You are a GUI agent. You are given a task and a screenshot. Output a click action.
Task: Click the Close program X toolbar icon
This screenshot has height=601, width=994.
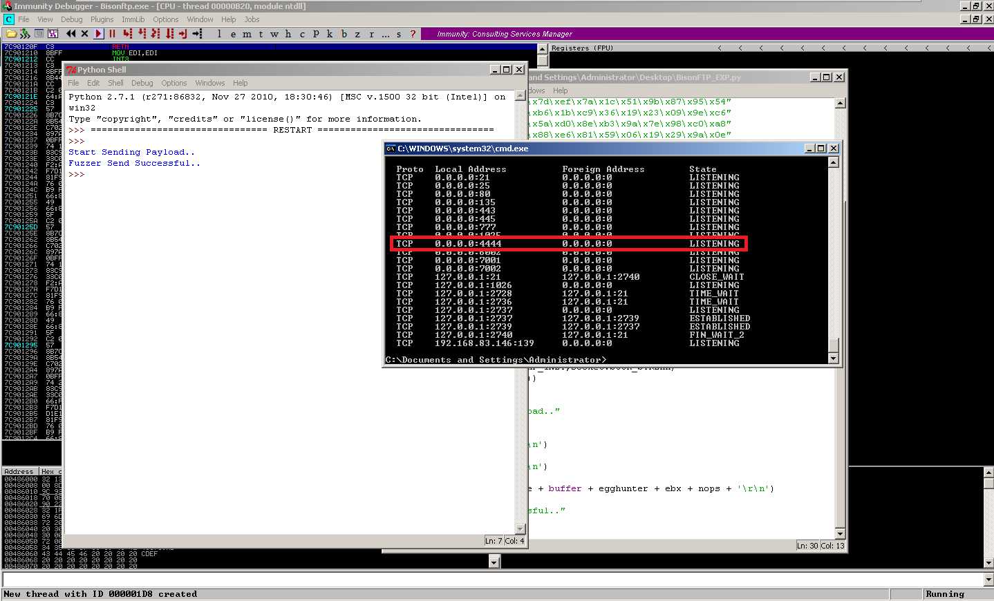(84, 33)
